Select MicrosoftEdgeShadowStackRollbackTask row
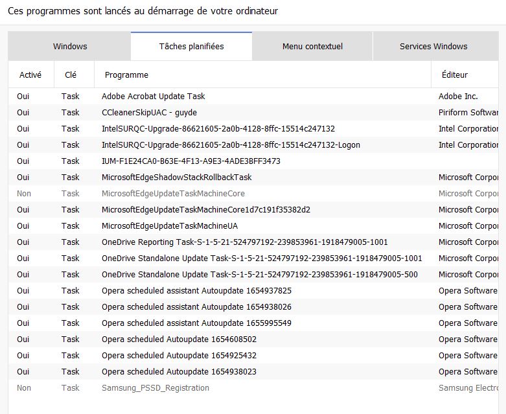 click(253, 177)
